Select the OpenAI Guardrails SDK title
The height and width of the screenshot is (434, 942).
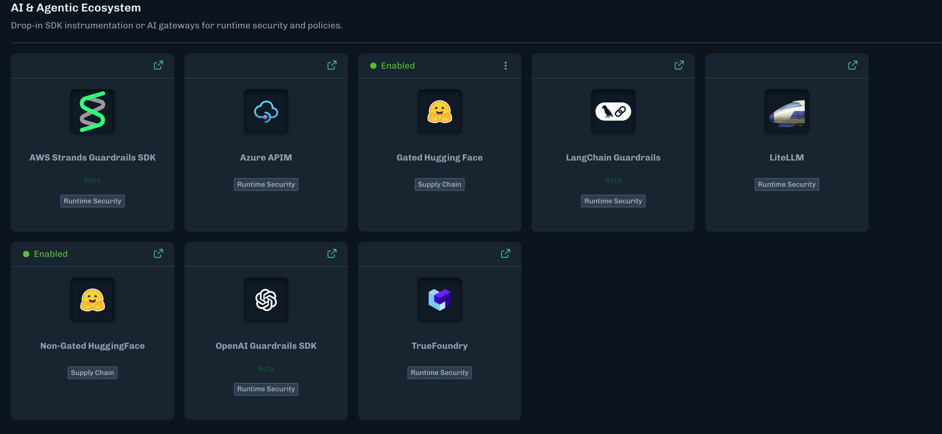pyautogui.click(x=266, y=346)
